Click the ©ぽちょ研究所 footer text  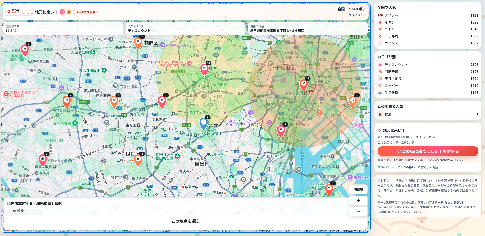point(428,167)
